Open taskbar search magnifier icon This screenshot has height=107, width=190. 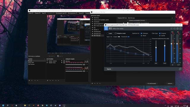pos(7,106)
